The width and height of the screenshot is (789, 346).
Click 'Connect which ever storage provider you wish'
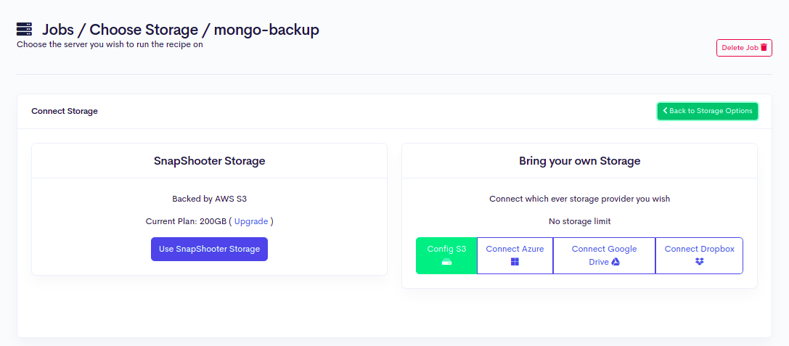pos(580,199)
